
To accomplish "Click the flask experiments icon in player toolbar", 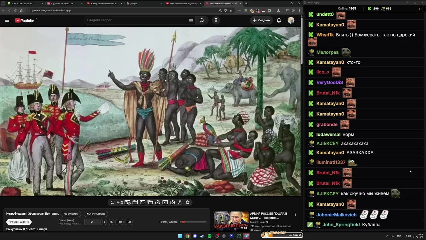I will [180, 202].
